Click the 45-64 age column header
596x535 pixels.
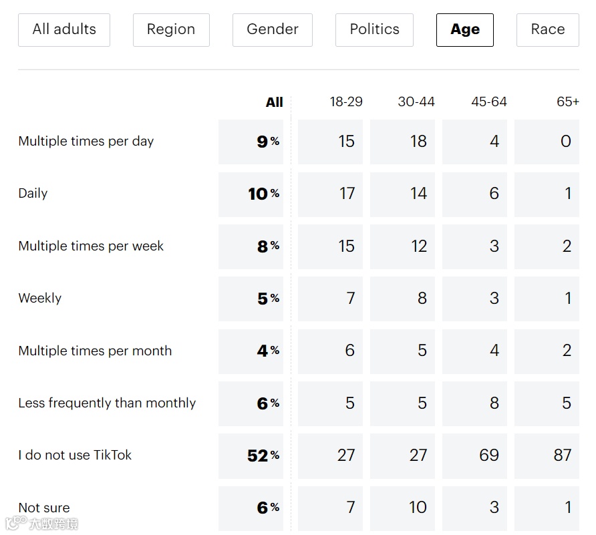pyautogui.click(x=489, y=102)
